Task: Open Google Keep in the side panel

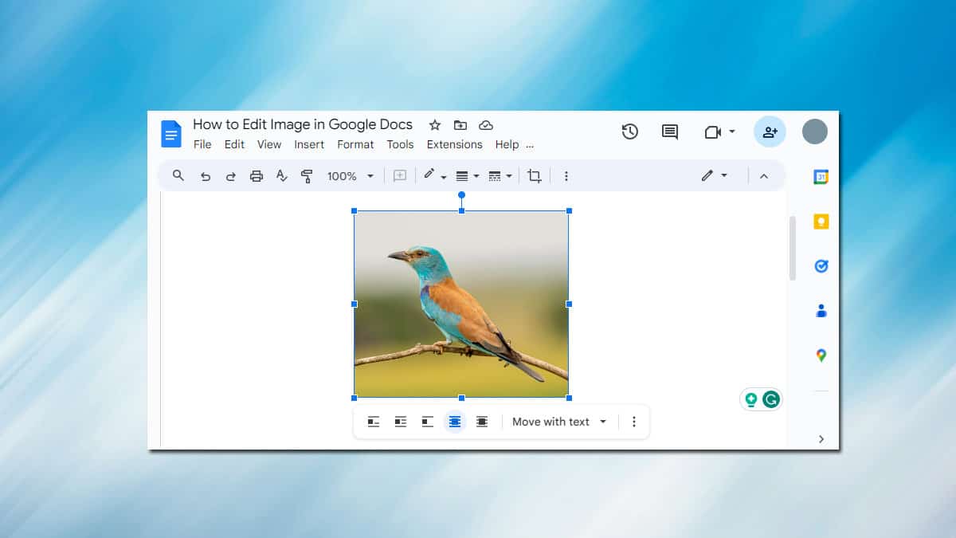Action: [821, 222]
